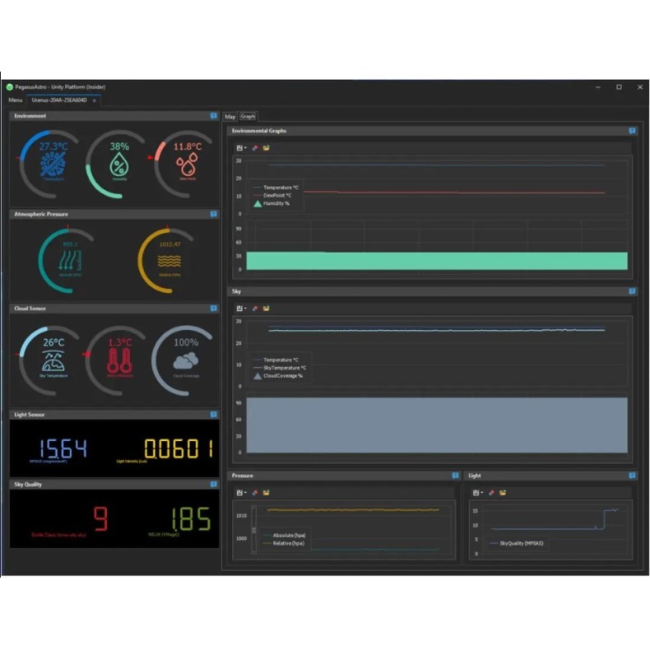
Task: Toggle CloudCoverage % series in Sky legend
Action: (281, 376)
